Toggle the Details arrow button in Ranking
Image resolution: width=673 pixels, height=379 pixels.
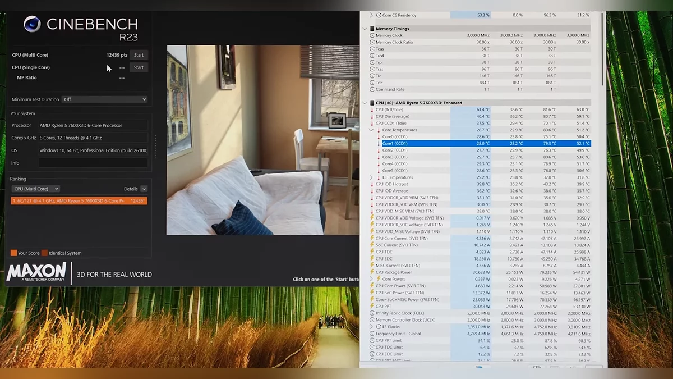(x=144, y=189)
